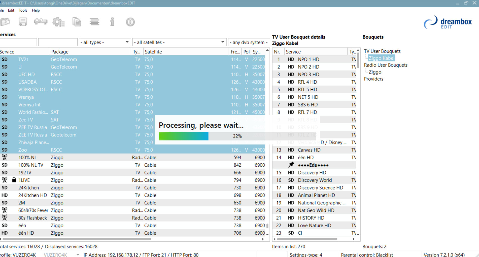Open the FTP transfer router icon
This screenshot has height=257, width=479.
pyautogui.click(x=41, y=22)
